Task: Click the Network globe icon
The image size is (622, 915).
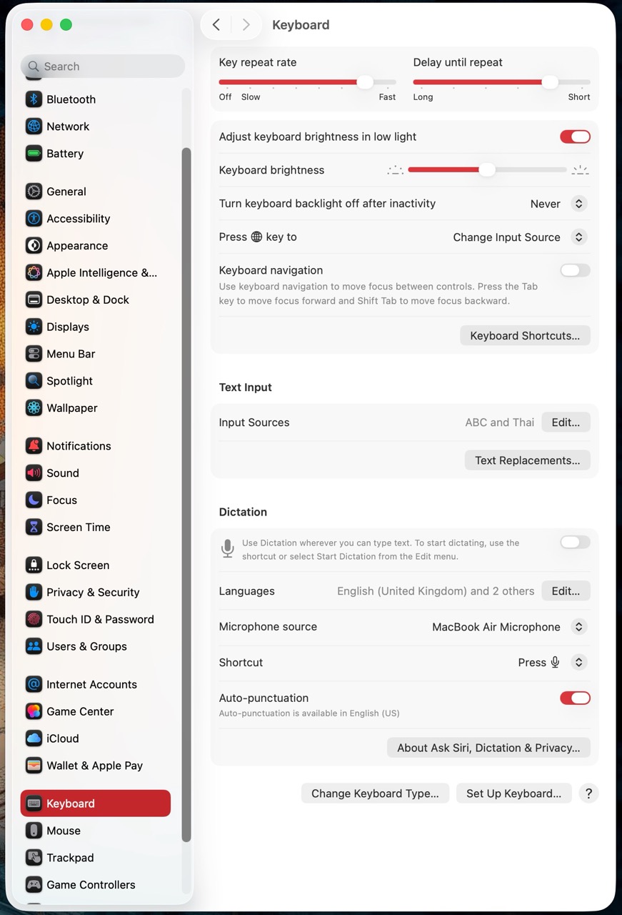Action: click(x=34, y=127)
